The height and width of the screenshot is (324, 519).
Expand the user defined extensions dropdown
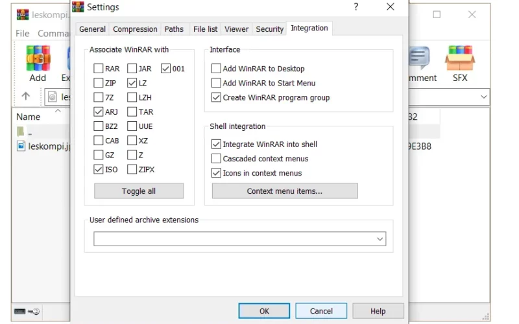tap(380, 238)
